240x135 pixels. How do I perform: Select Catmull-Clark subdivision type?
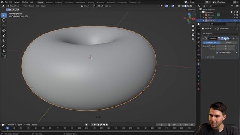pyautogui.click(x=211, y=43)
